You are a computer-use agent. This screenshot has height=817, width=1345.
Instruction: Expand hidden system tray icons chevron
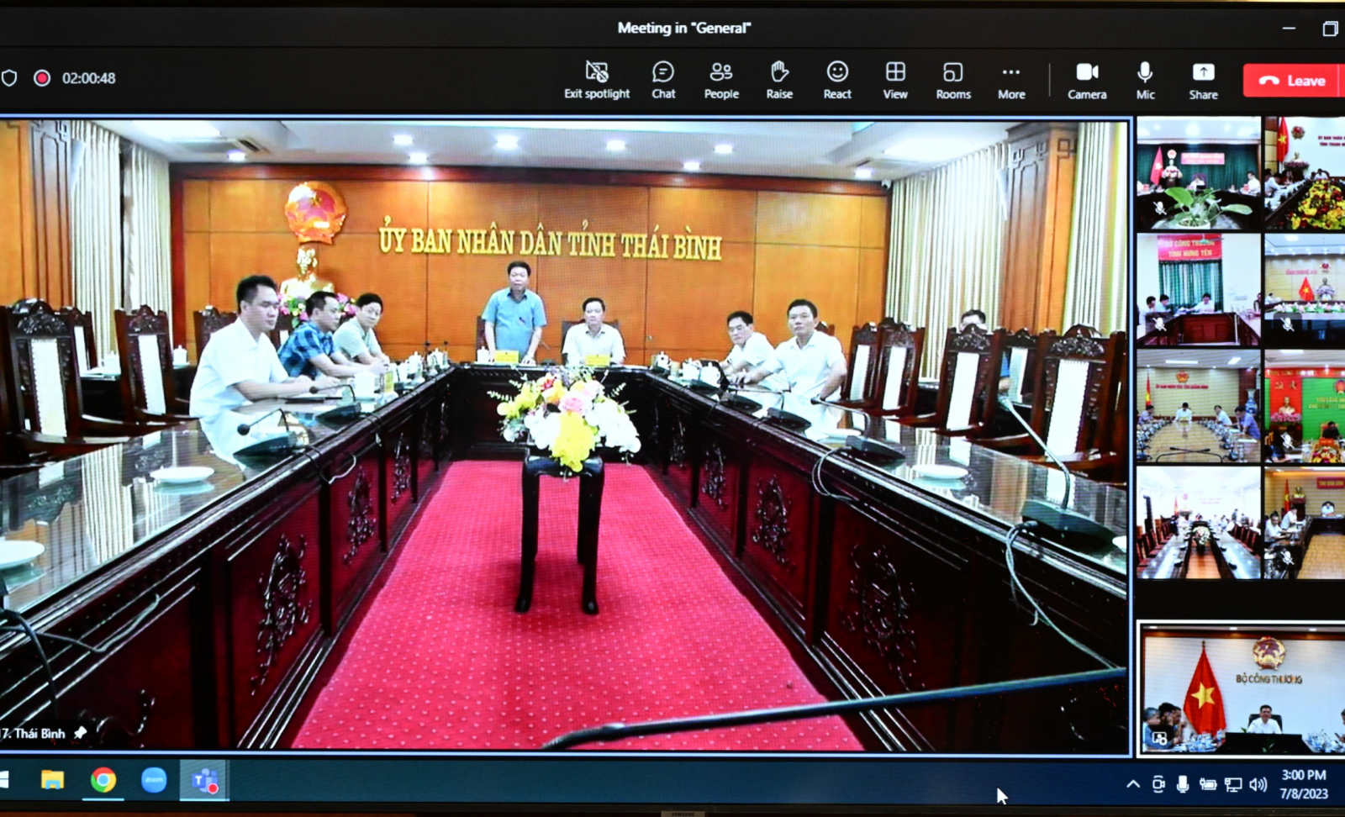[1133, 784]
